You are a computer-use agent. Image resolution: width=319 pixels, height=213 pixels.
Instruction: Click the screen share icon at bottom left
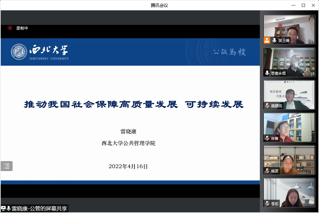(x=3, y=209)
